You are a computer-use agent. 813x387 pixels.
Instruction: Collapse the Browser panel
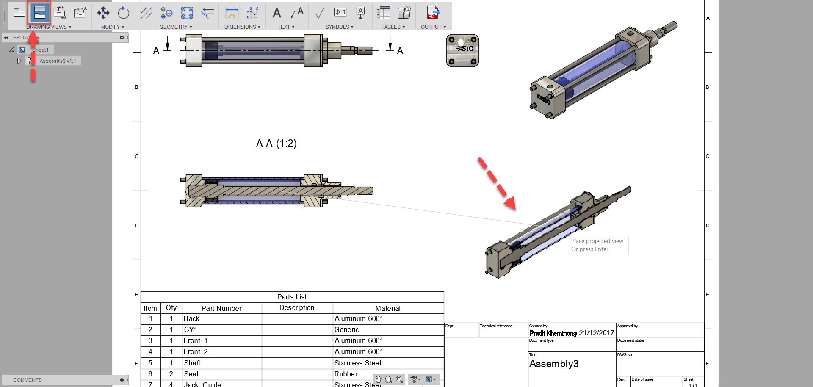pyautogui.click(x=6, y=37)
